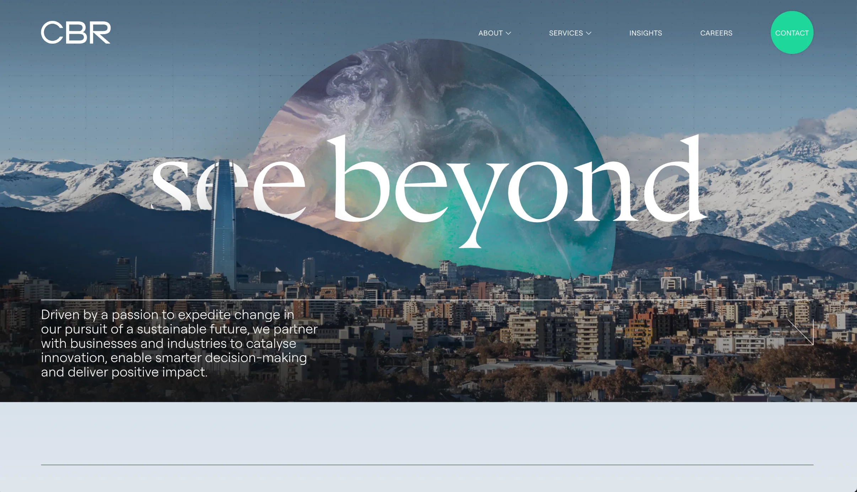The image size is (857, 492).
Task: Click the green CONTACT circle button
Action: pos(792,33)
